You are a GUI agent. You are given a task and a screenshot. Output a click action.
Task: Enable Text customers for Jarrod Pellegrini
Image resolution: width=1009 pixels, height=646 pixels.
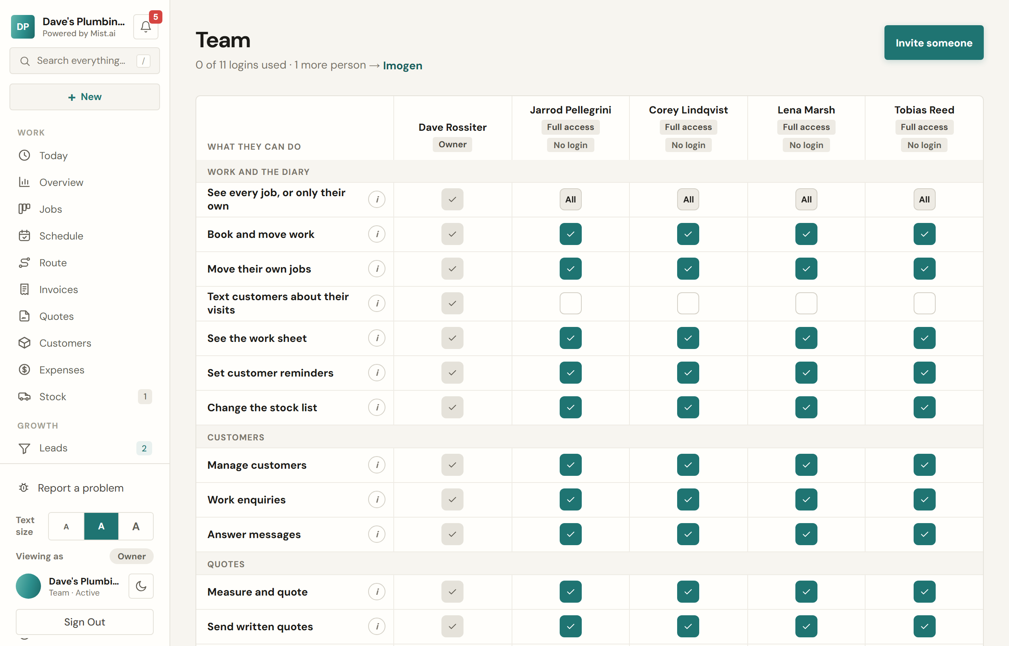click(570, 303)
